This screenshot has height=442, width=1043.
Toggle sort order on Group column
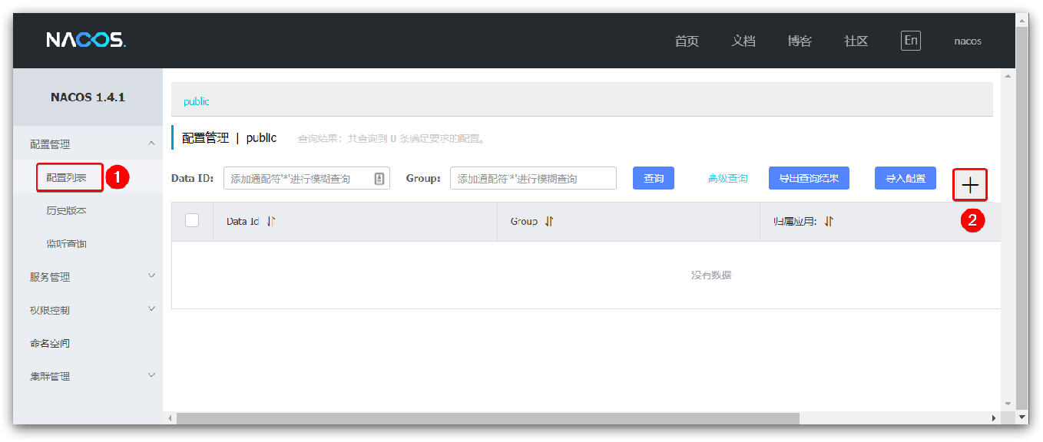click(x=547, y=221)
